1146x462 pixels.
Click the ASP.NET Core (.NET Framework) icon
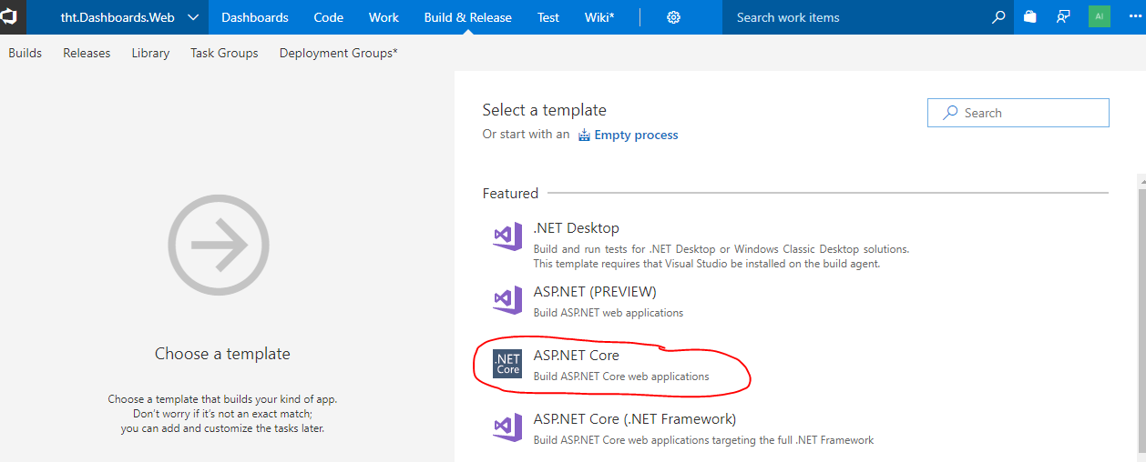[x=507, y=427]
